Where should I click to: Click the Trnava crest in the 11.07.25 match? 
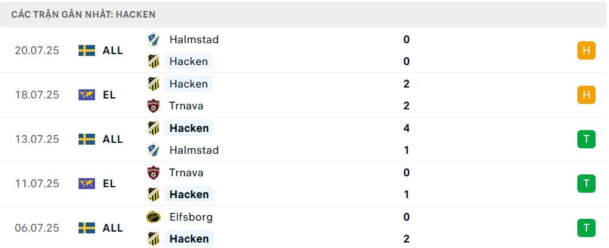point(153,173)
